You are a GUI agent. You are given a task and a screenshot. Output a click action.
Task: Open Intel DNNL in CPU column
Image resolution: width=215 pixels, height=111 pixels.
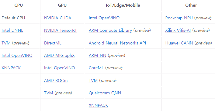pyautogui.click(x=12, y=30)
